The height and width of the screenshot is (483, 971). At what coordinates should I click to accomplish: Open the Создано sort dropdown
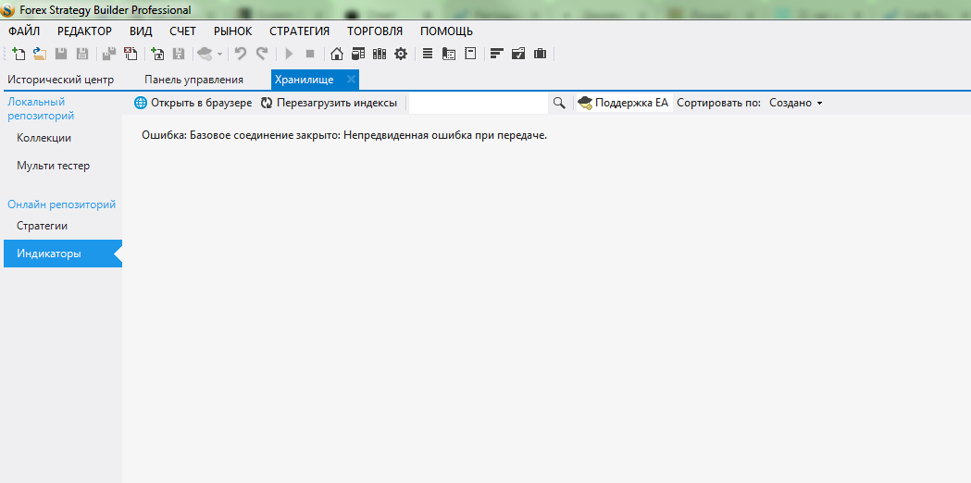coord(796,103)
